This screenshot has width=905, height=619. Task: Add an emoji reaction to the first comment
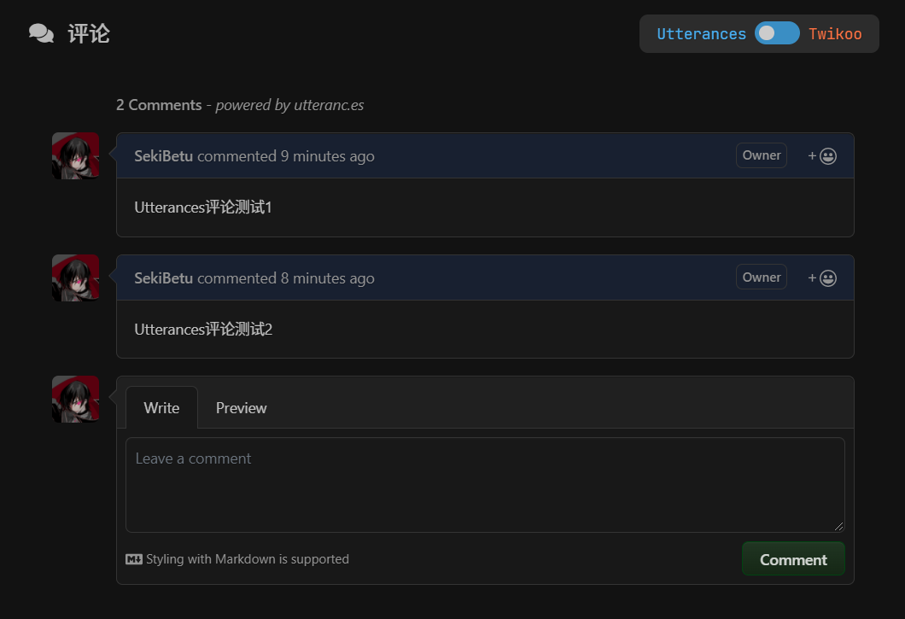(822, 155)
